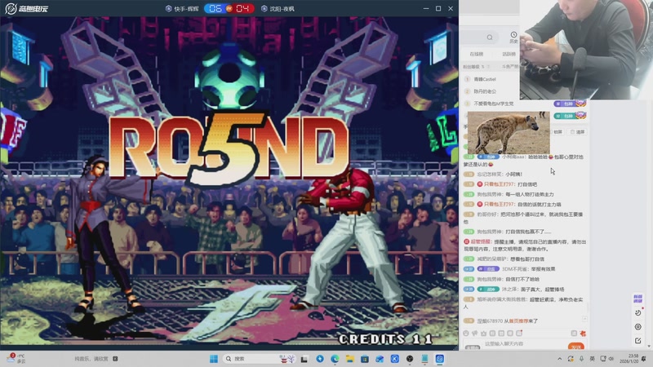This screenshot has width=653, height=367.
Task: Click the 06 vs 04 match score badge
Action: [229, 8]
